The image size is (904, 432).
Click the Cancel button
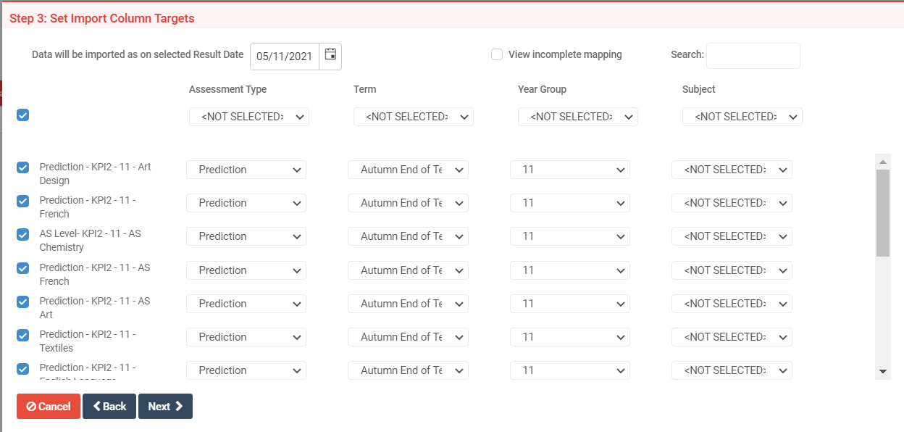[x=48, y=406]
